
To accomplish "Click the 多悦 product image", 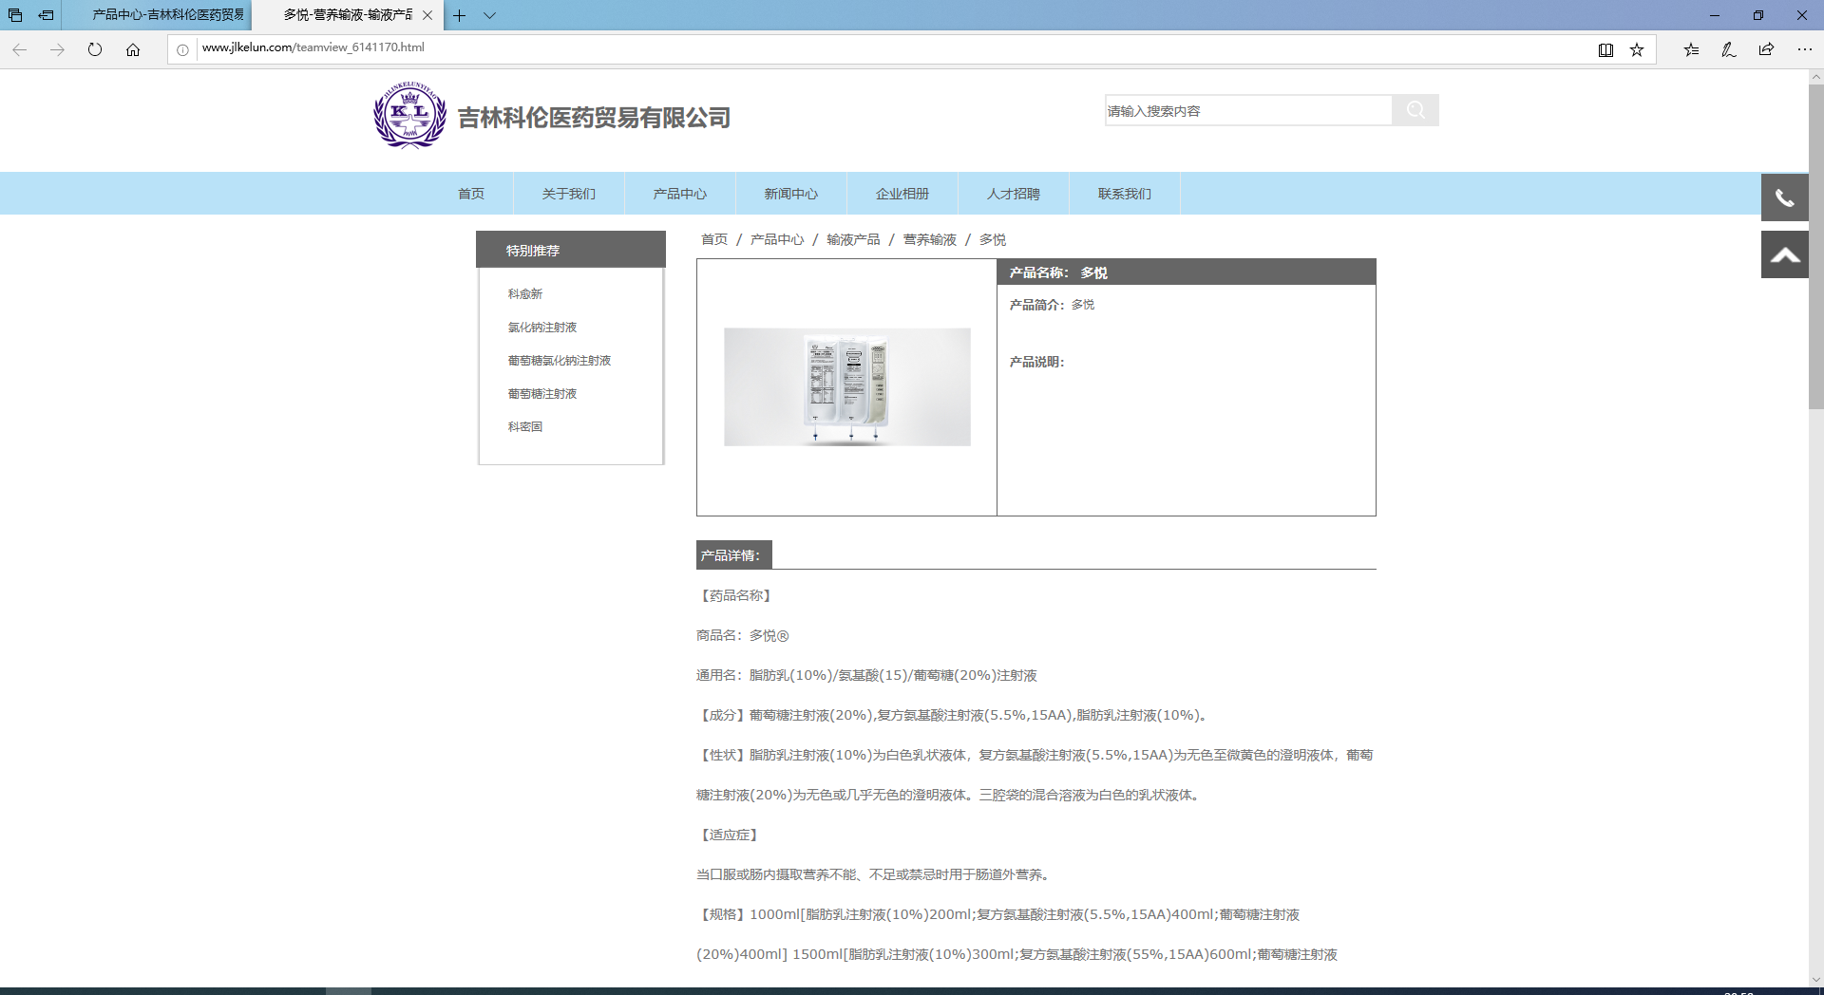I will click(847, 387).
